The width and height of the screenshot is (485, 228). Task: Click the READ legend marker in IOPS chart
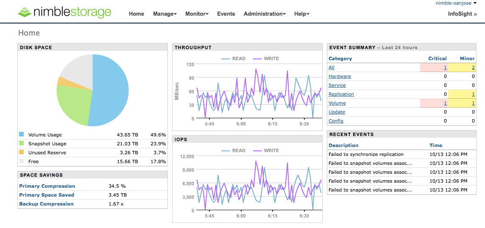coord(226,150)
